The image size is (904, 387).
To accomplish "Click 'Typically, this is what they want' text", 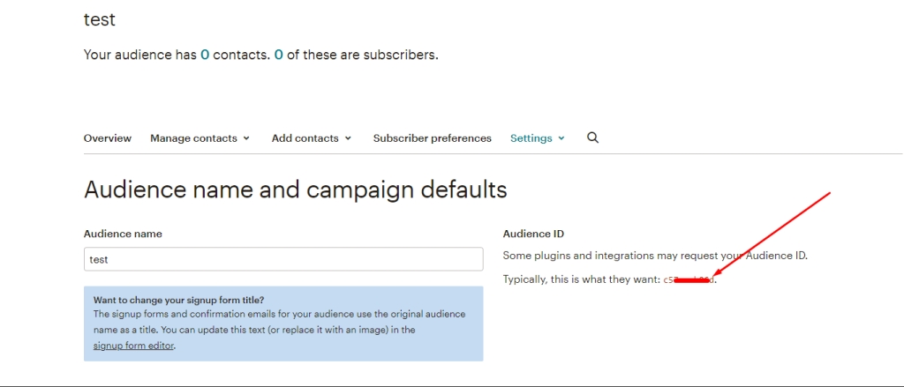I will [x=581, y=279].
